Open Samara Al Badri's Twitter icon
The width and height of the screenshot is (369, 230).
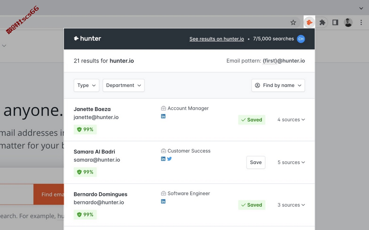(x=170, y=159)
